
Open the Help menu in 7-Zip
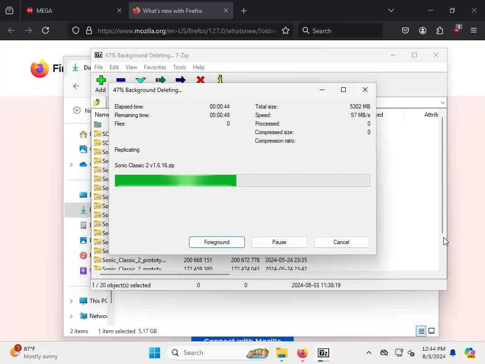tap(198, 67)
